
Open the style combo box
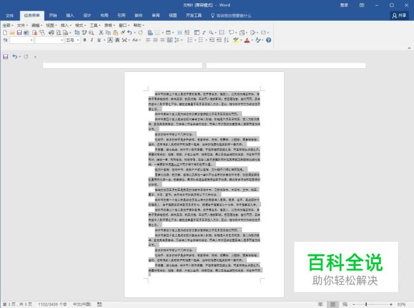[x=22, y=40]
